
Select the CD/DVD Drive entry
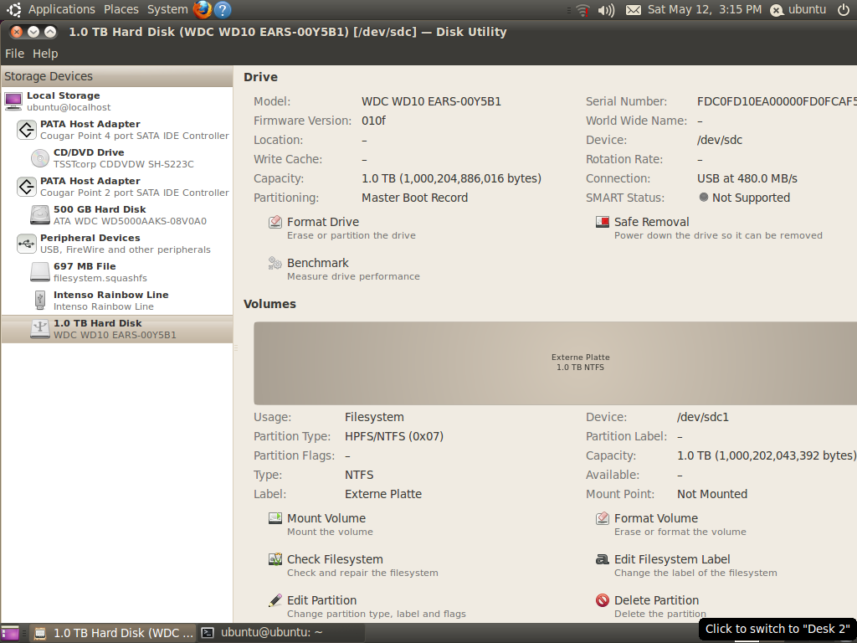[x=117, y=158]
